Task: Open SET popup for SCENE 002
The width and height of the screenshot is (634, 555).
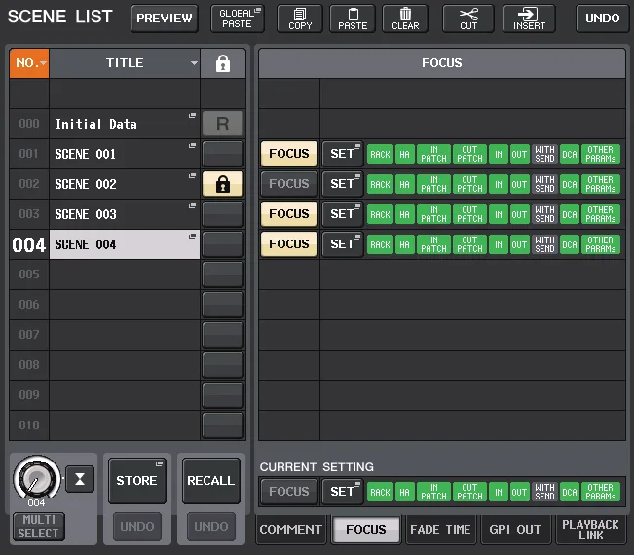Action: (x=343, y=184)
